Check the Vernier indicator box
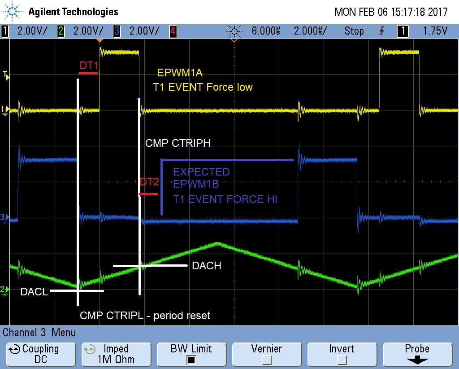The height and width of the screenshot is (369, 459). 266,360
